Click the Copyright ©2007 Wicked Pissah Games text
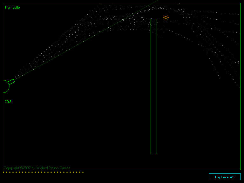This screenshot has width=244, height=183. click(37, 168)
